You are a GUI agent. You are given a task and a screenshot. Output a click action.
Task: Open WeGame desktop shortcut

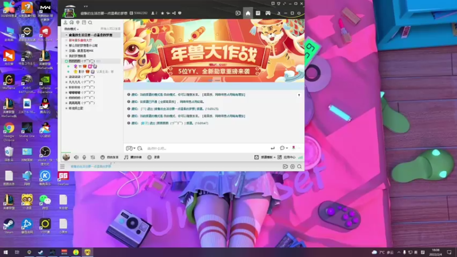coord(9,82)
